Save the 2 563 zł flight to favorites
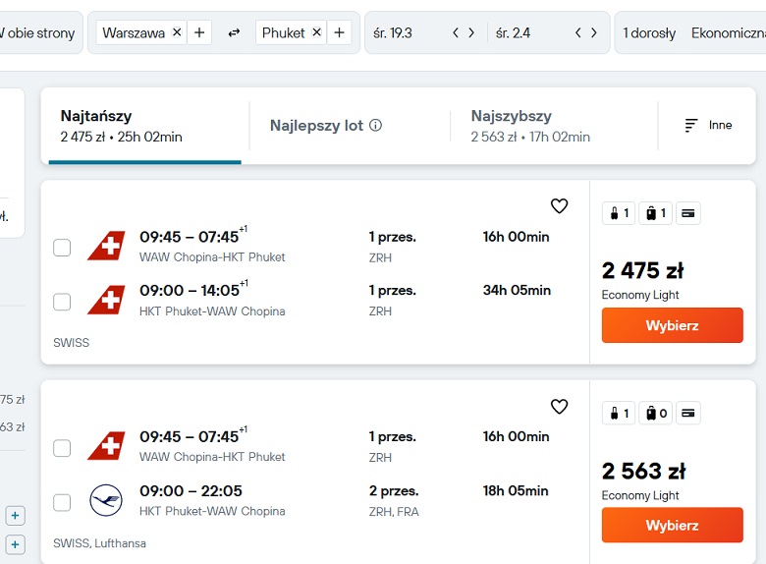 [x=560, y=406]
